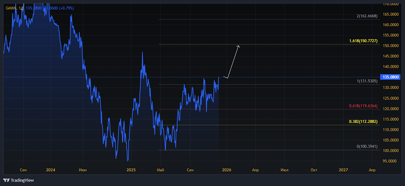Select the red 0.618(119.6364) Fibonacci label
405x186 pixels.
click(x=363, y=106)
